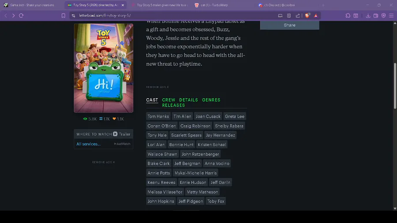Image resolution: width=397 pixels, height=223 pixels.
Task: Click REMOVE ADS under the poster
Action: click(x=103, y=162)
